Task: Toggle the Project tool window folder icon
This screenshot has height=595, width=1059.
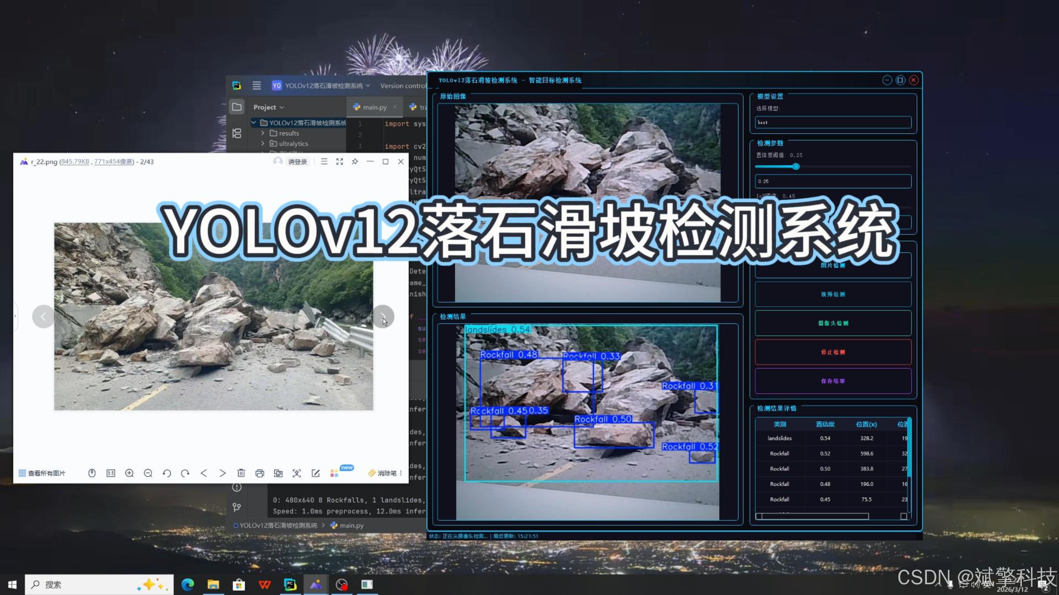Action: click(237, 107)
